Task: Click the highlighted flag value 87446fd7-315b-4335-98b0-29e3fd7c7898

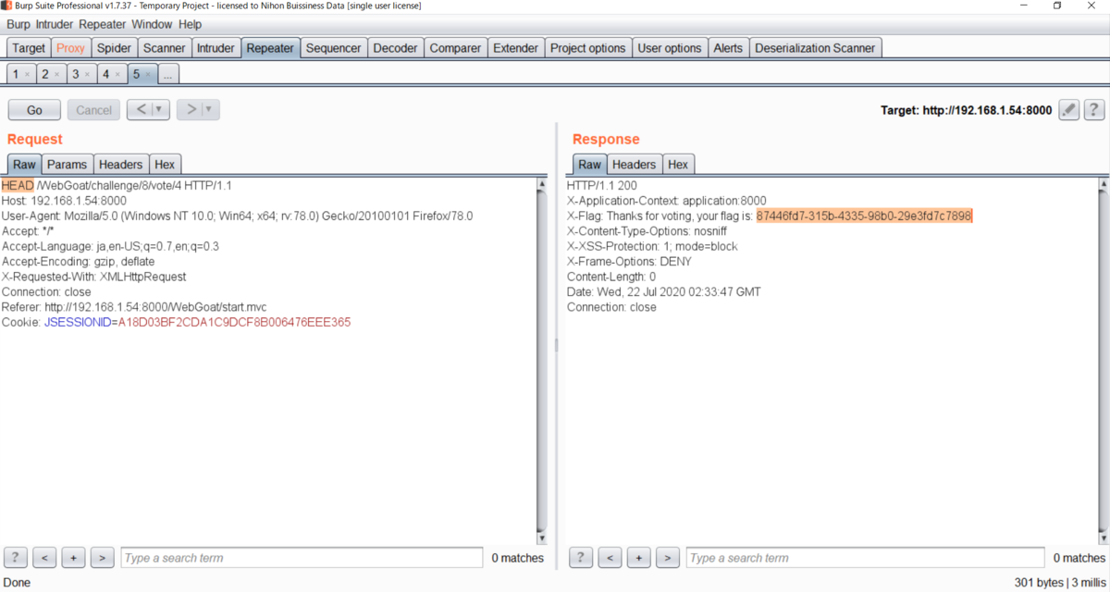Action: tap(864, 216)
